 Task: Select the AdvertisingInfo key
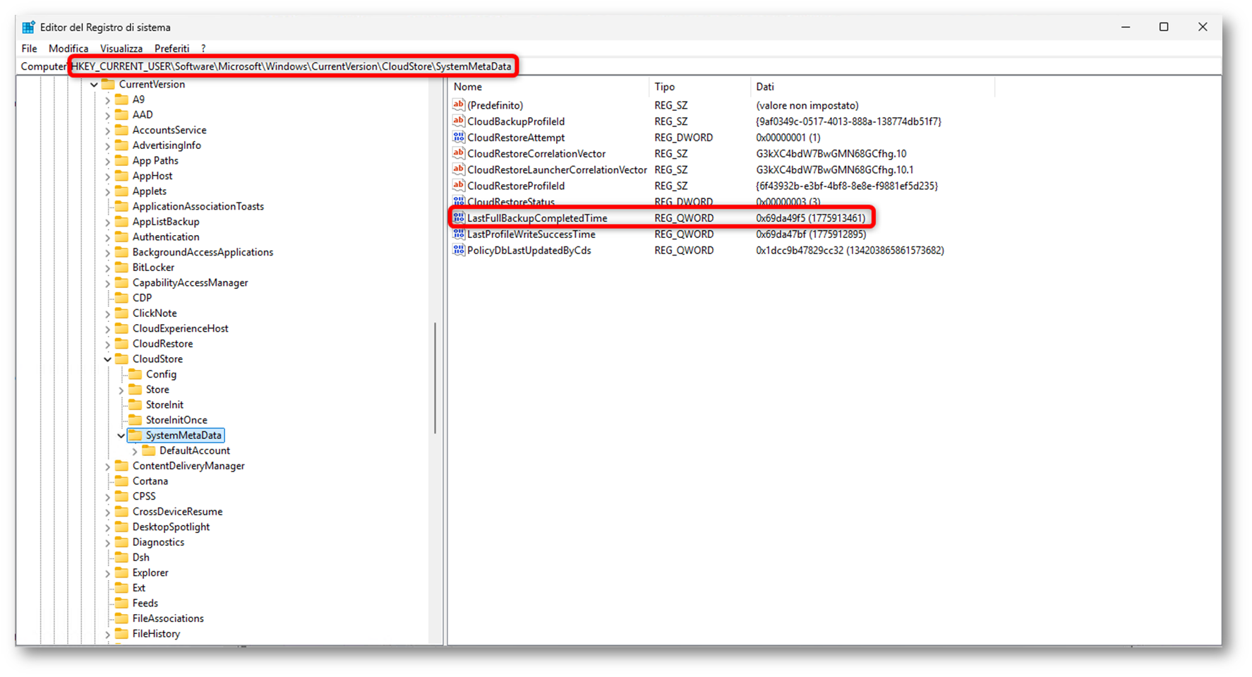(x=167, y=145)
